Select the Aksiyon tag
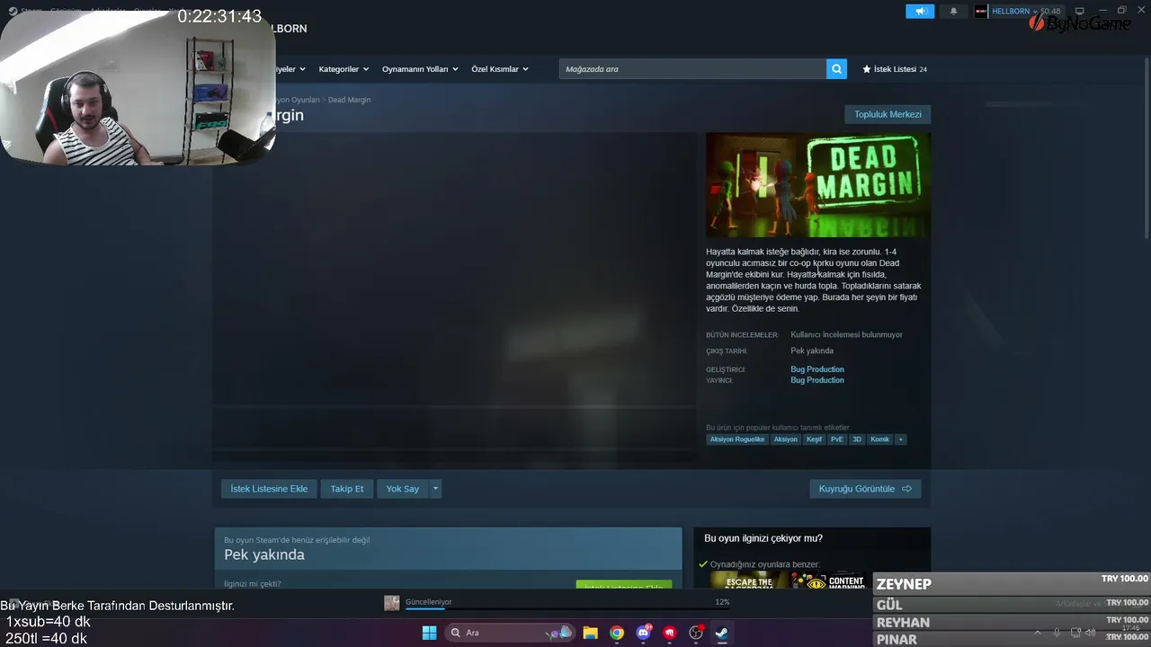Screen dimensions: 1151x647 [x=786, y=439]
